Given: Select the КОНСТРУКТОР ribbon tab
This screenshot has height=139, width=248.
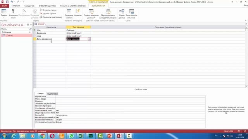Looking at the screenshot, I should pos(98,6).
